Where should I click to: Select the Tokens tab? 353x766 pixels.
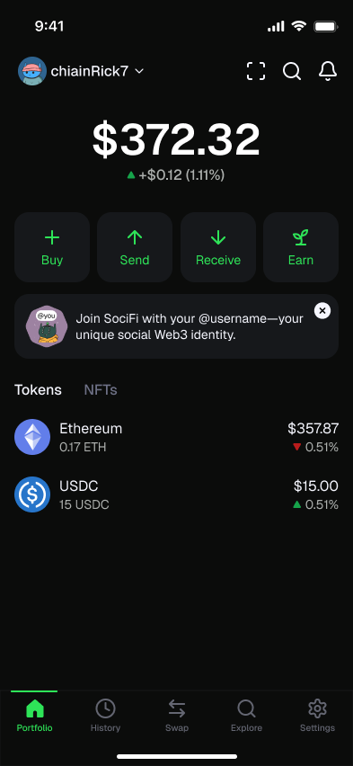(38, 390)
